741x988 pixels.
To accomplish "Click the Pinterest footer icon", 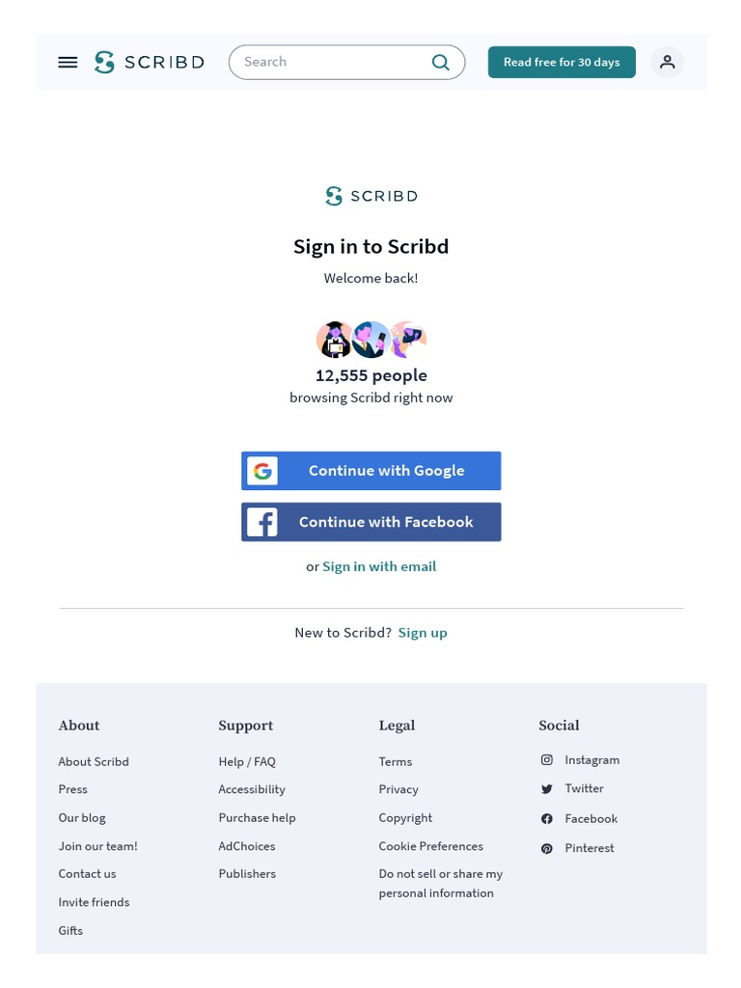I will pyautogui.click(x=547, y=848).
